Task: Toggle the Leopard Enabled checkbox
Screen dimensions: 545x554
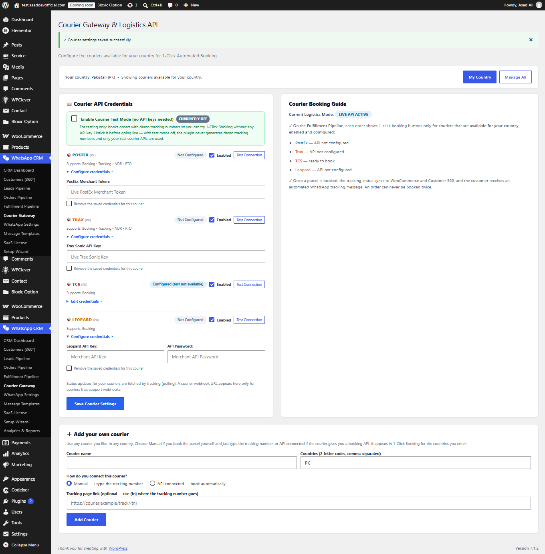Action: coord(212,320)
